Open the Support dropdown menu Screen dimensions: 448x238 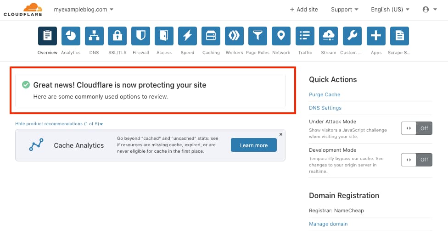click(345, 10)
